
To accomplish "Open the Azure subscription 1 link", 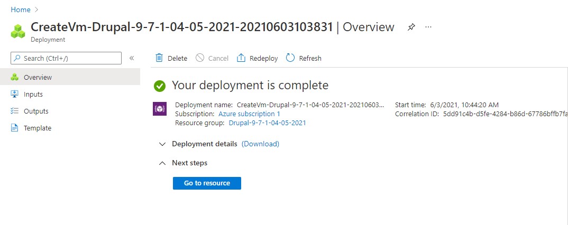I will 249,114.
